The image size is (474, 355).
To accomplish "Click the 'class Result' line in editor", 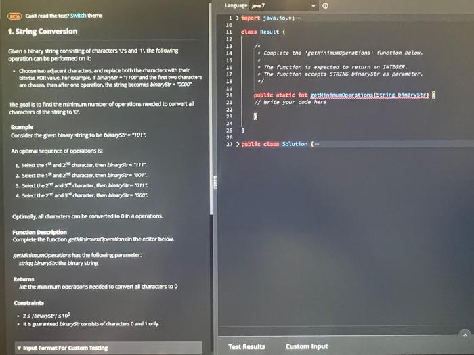I will (x=263, y=32).
